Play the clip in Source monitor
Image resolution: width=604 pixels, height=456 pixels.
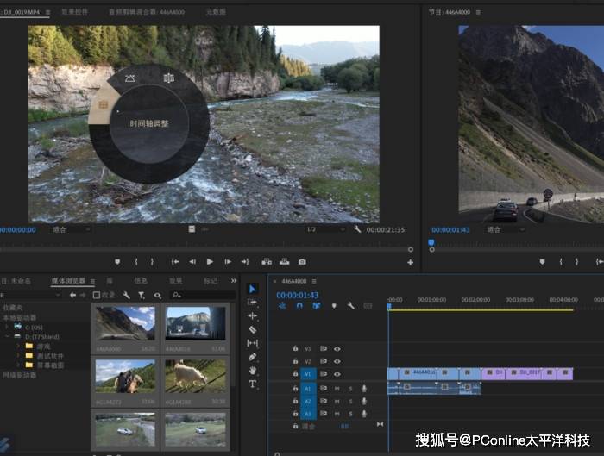point(210,262)
